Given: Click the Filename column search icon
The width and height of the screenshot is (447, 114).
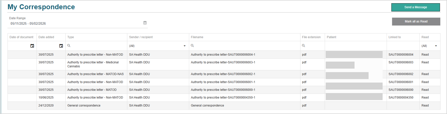Looking at the screenshot, I should 192,46.
